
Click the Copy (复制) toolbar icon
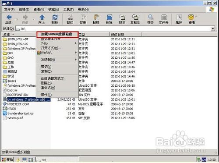pos(83,18)
